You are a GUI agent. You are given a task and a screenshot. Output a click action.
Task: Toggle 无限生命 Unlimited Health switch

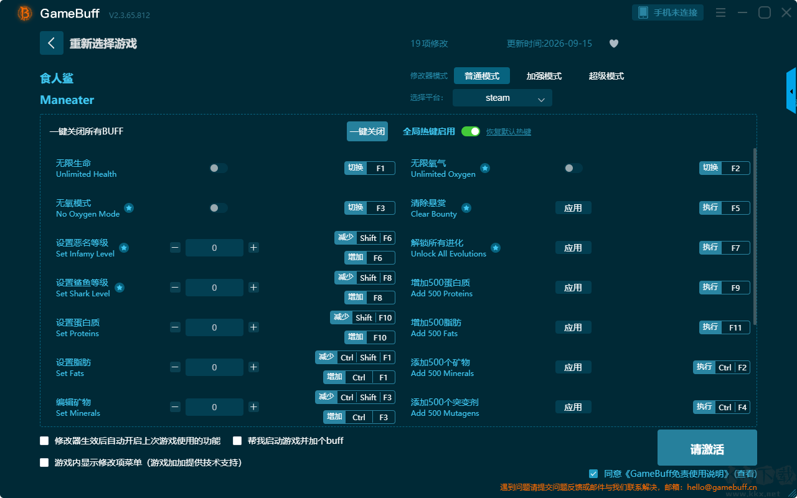[x=219, y=168]
